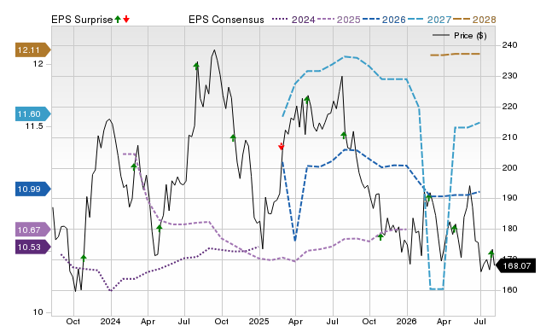Click the black 168.07 current price tag
546x326 pixels.
(515, 266)
